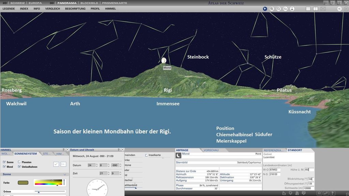Toggle the Sonne checkbox
The width and height of the screenshot is (349, 196).
4,162
